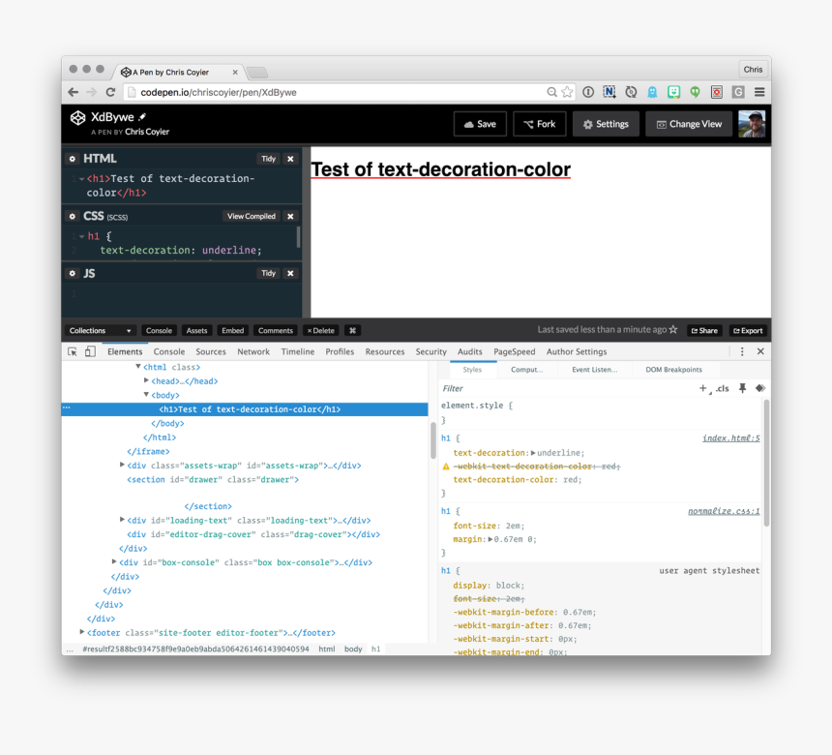The height and width of the screenshot is (755, 832).
Task: Toggle DevTools device mode icon
Action: (x=90, y=351)
